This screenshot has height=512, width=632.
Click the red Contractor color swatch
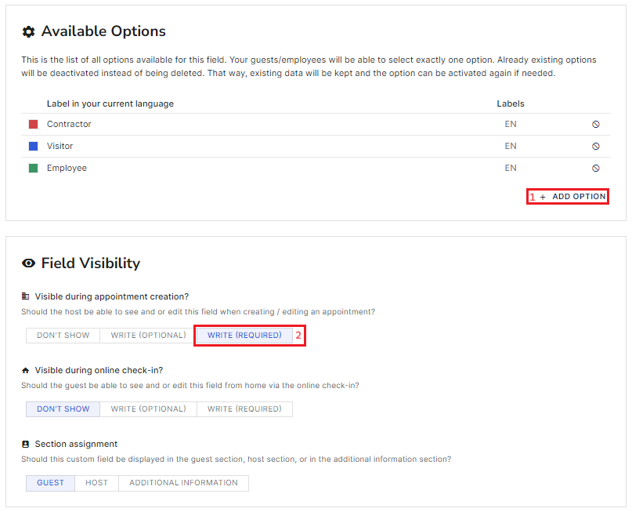(33, 124)
